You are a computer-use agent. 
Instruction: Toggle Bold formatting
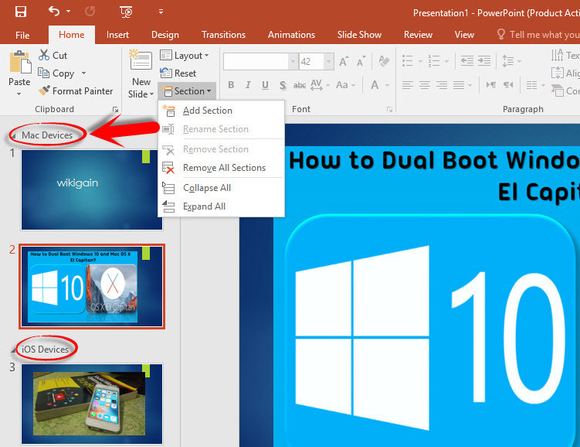pyautogui.click(x=231, y=85)
